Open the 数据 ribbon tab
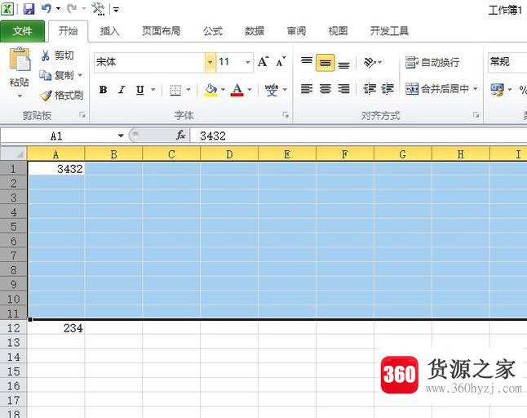Image resolution: width=527 pixels, height=418 pixels. (x=255, y=31)
